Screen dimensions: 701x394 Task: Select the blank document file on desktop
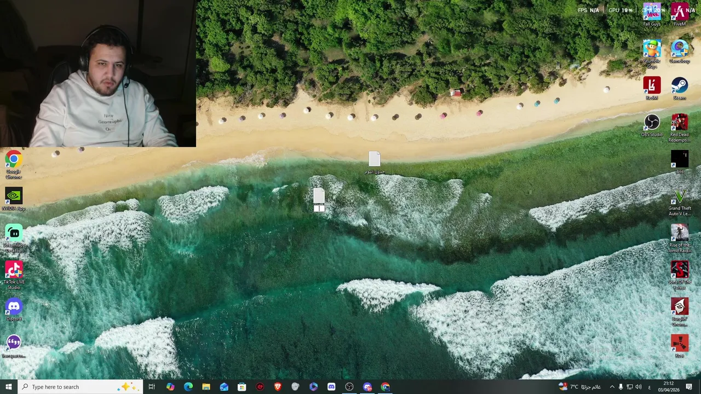(375, 163)
